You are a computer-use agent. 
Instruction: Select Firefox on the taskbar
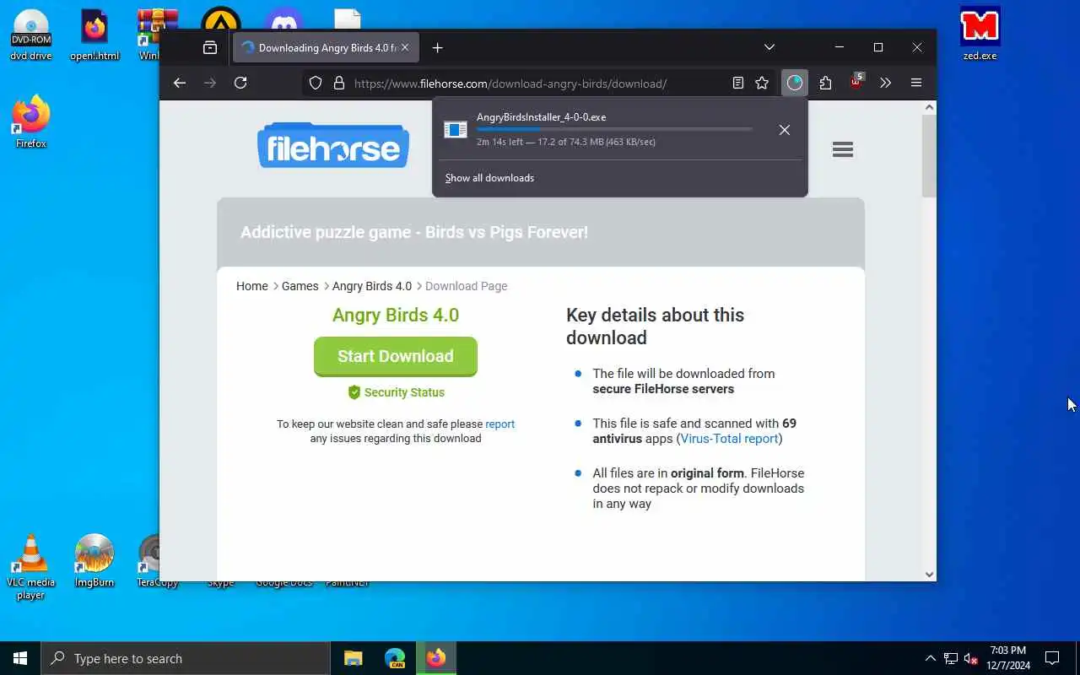point(435,658)
